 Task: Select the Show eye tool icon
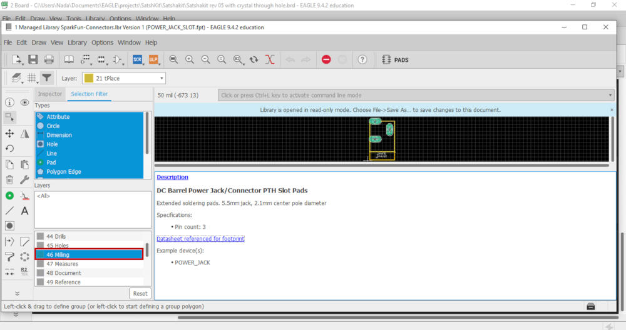(x=25, y=102)
